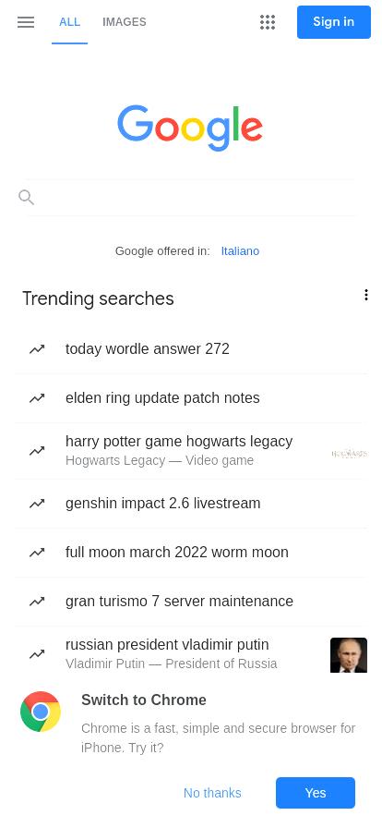The width and height of the screenshot is (382, 828).
Task: Click the Google logo
Action: tap(190, 128)
